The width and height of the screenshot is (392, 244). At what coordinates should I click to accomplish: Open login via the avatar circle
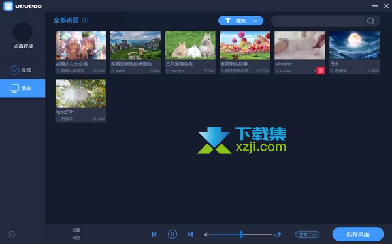coord(22,32)
